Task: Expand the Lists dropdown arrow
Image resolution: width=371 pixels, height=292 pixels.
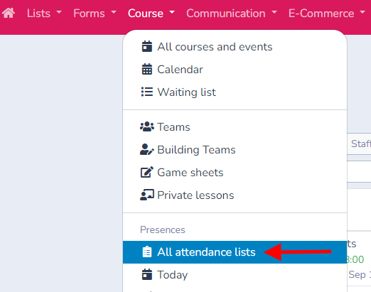Action: point(59,12)
